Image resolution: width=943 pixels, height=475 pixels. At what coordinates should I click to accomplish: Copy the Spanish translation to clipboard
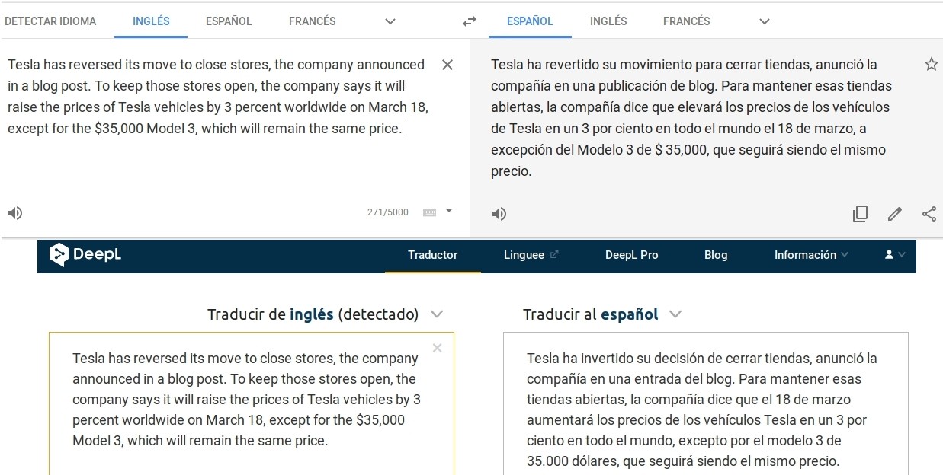[860, 214]
